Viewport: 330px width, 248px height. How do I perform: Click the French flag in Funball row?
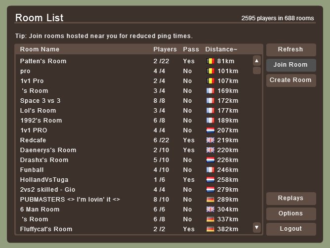[x=210, y=170]
